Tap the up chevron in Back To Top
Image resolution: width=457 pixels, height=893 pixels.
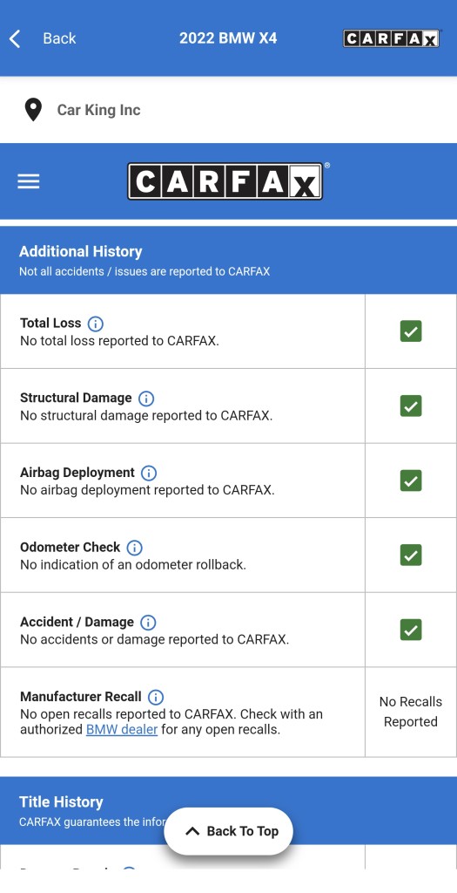click(x=192, y=831)
